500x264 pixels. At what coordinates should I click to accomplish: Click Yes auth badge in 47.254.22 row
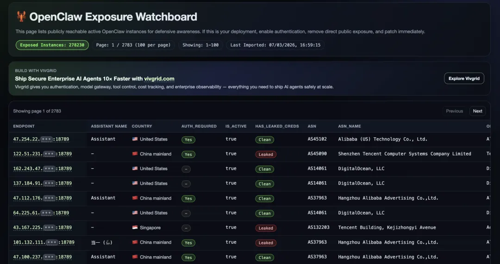(x=188, y=140)
